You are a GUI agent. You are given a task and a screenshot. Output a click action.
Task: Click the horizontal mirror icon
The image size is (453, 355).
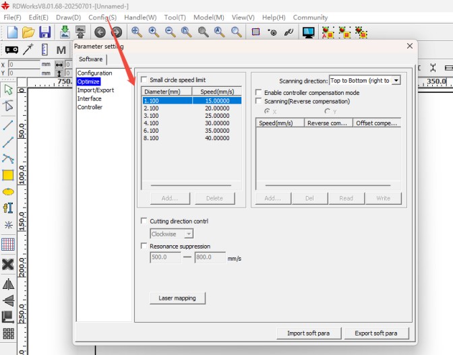[x=8, y=284]
